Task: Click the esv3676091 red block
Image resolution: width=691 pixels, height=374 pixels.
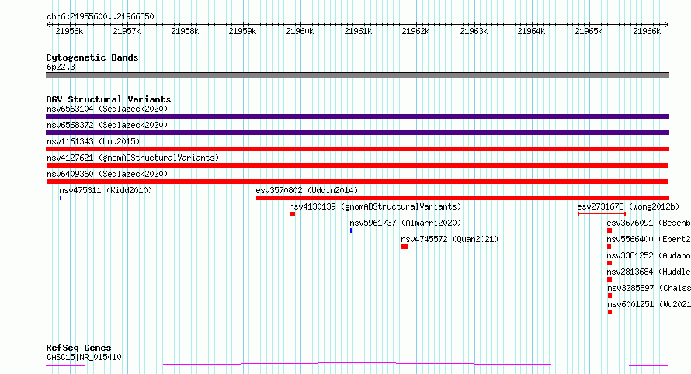Action: tap(609, 230)
